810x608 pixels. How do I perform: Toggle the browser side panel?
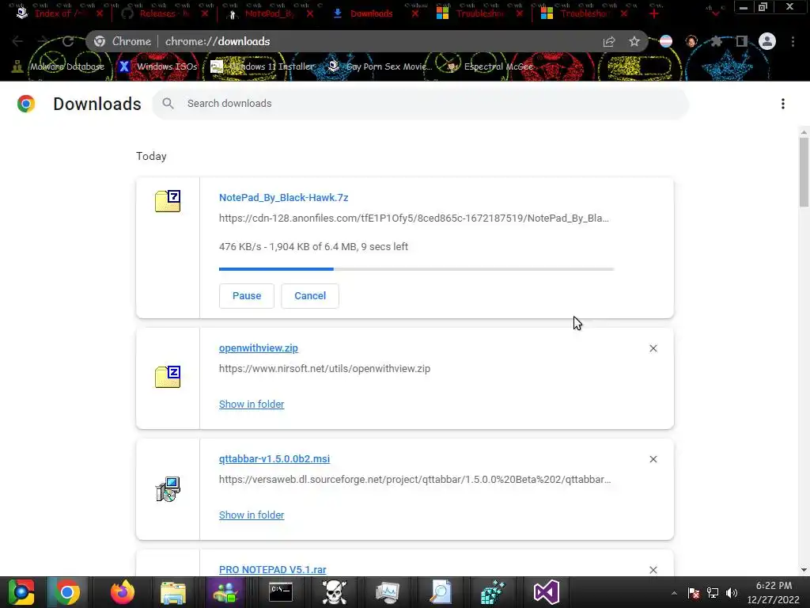point(742,41)
